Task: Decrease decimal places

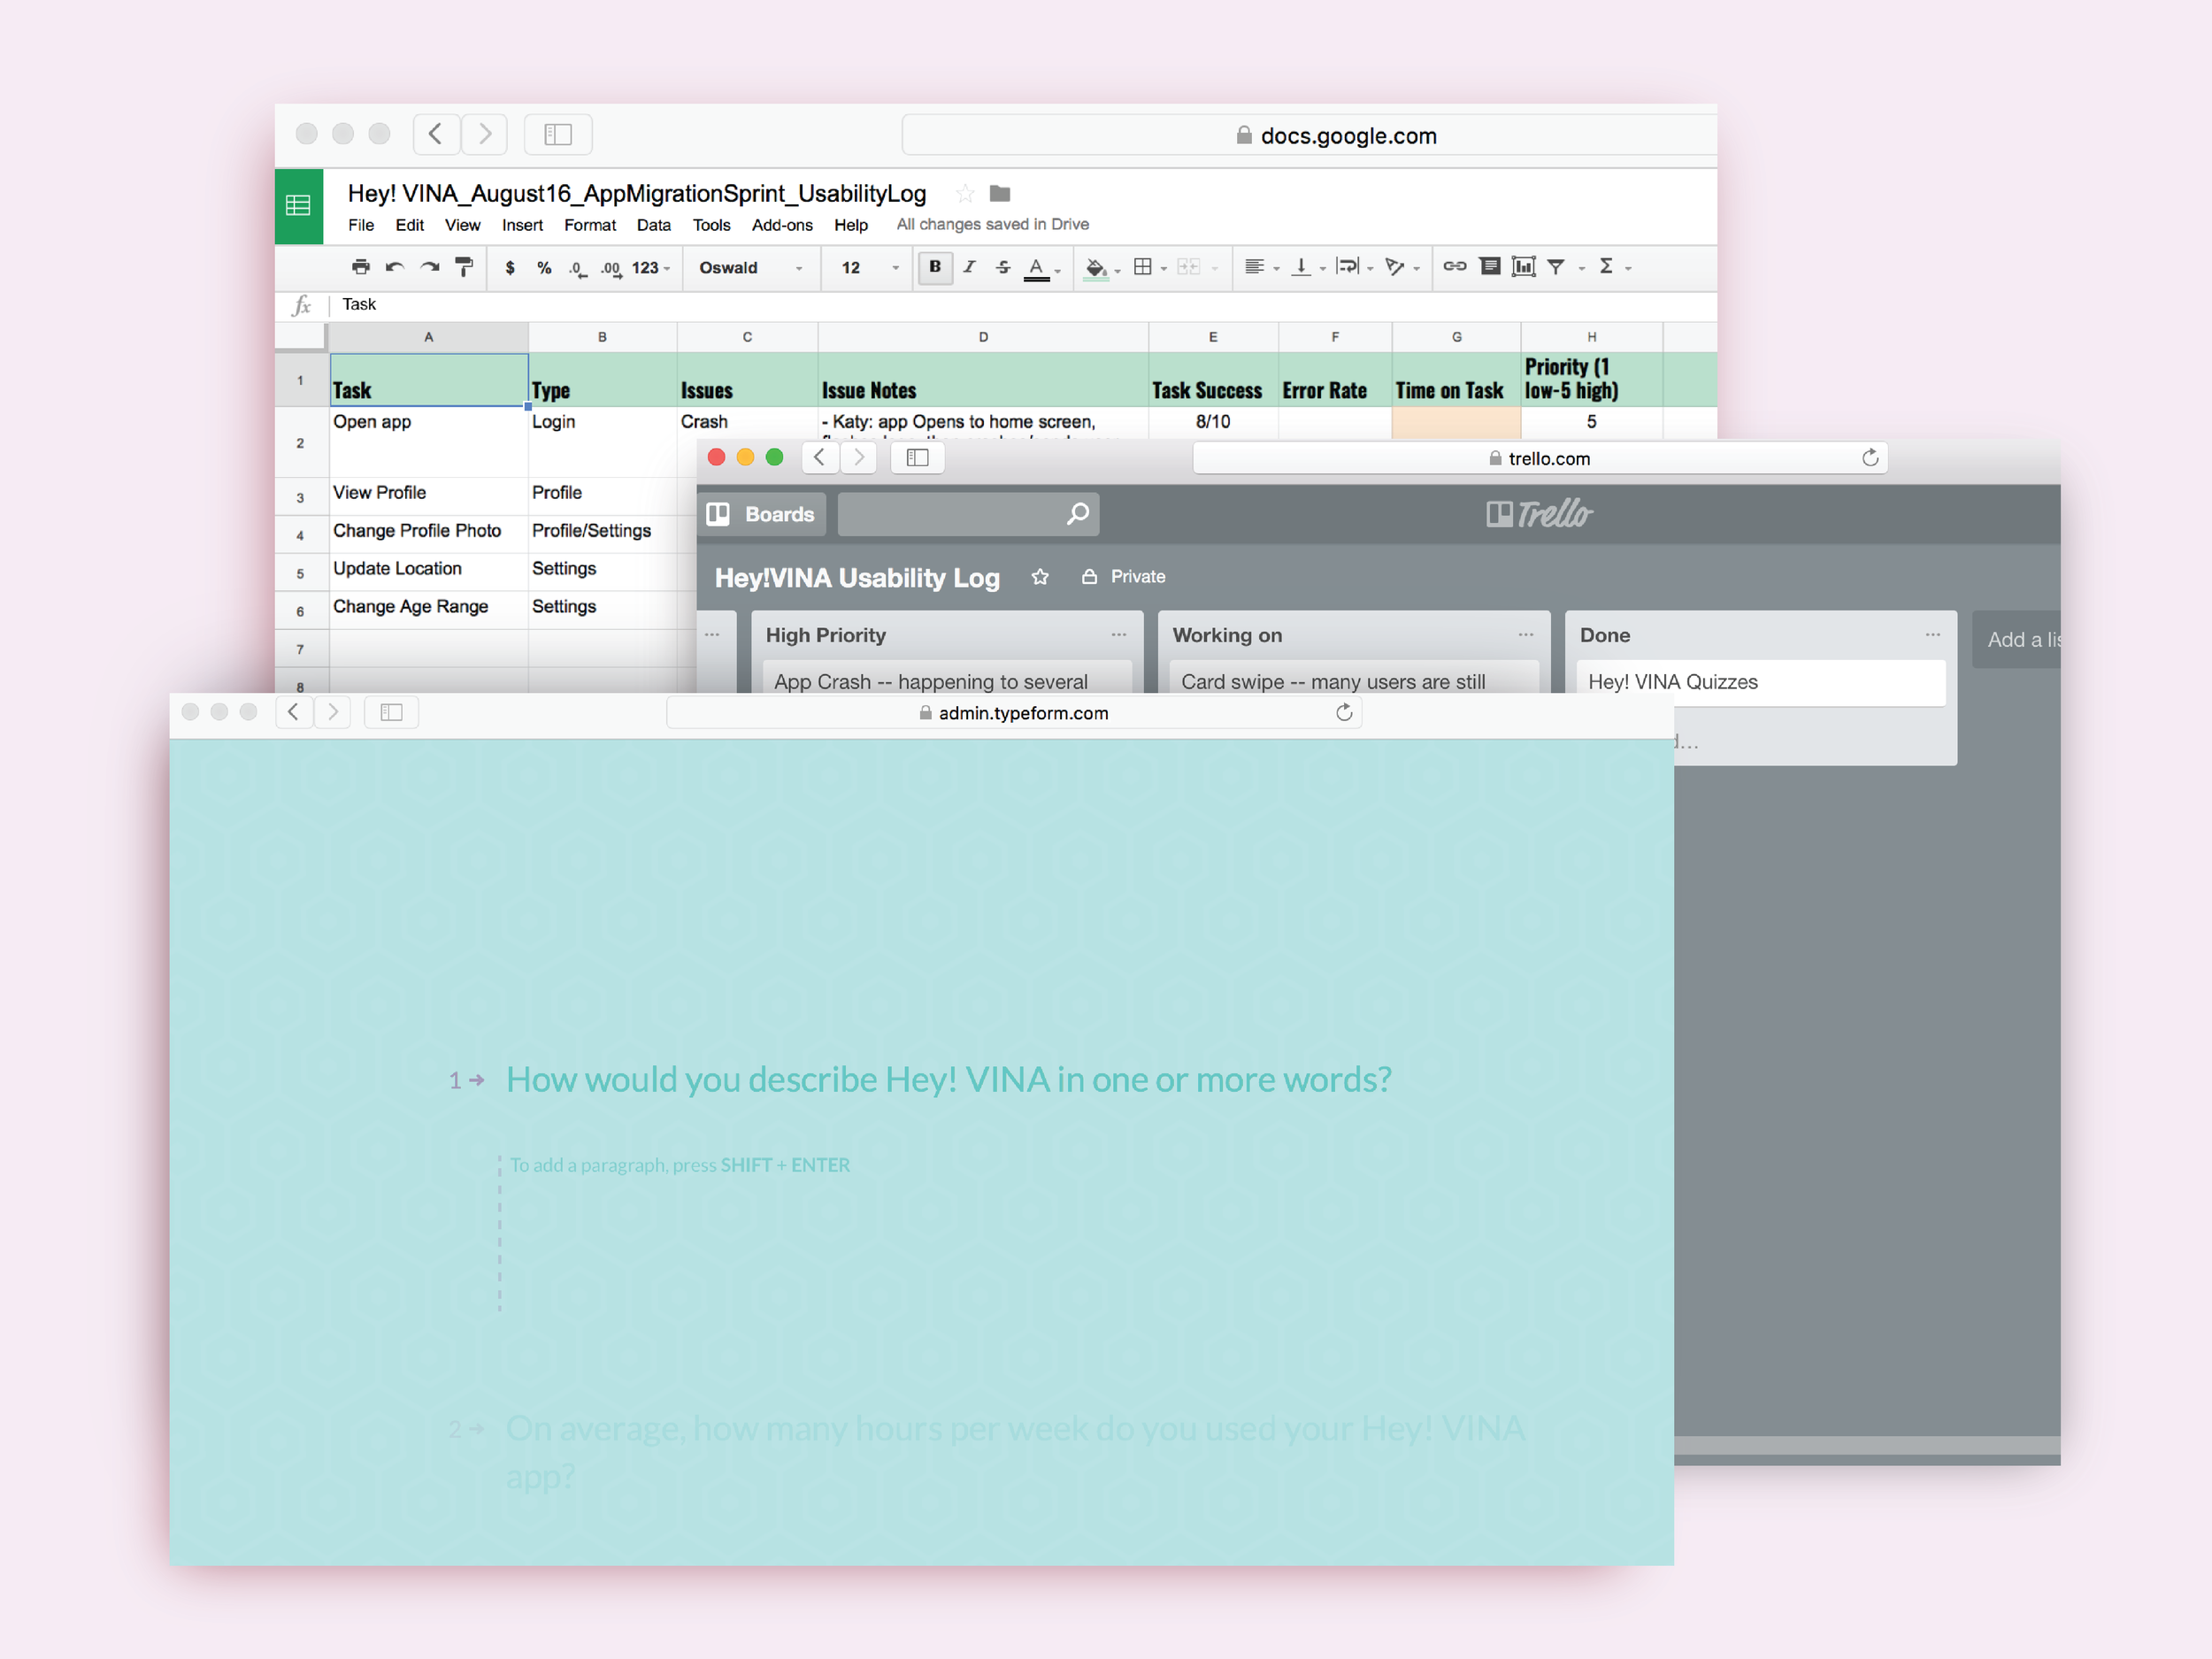Action: tap(578, 268)
